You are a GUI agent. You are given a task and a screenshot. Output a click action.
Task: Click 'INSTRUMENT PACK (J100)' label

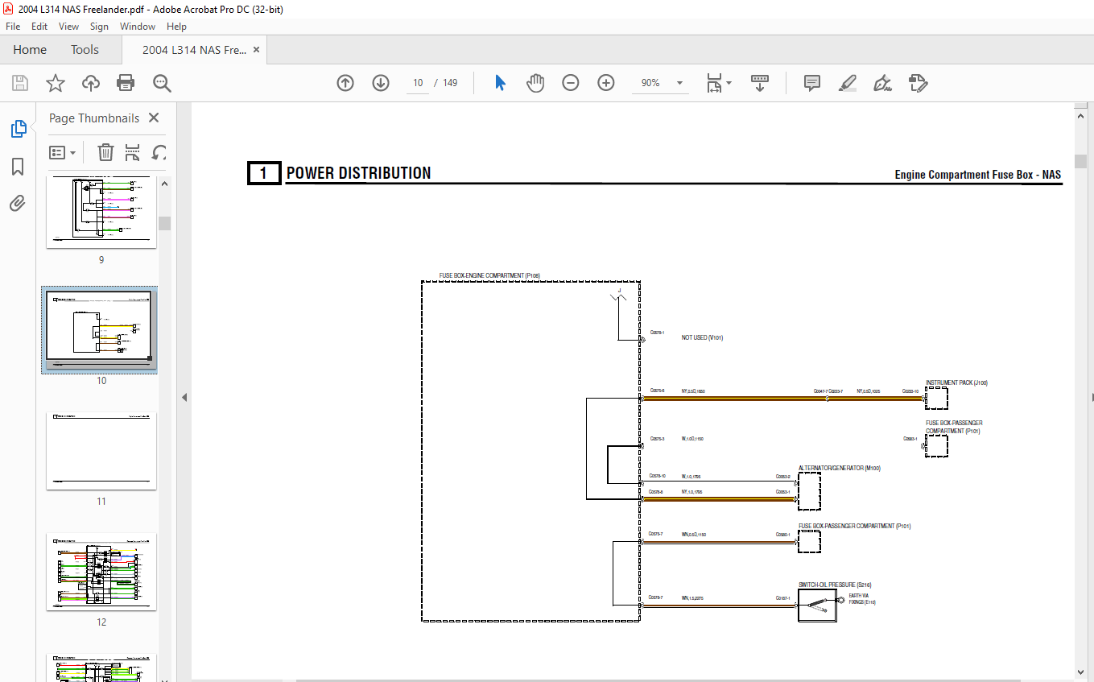(x=956, y=383)
